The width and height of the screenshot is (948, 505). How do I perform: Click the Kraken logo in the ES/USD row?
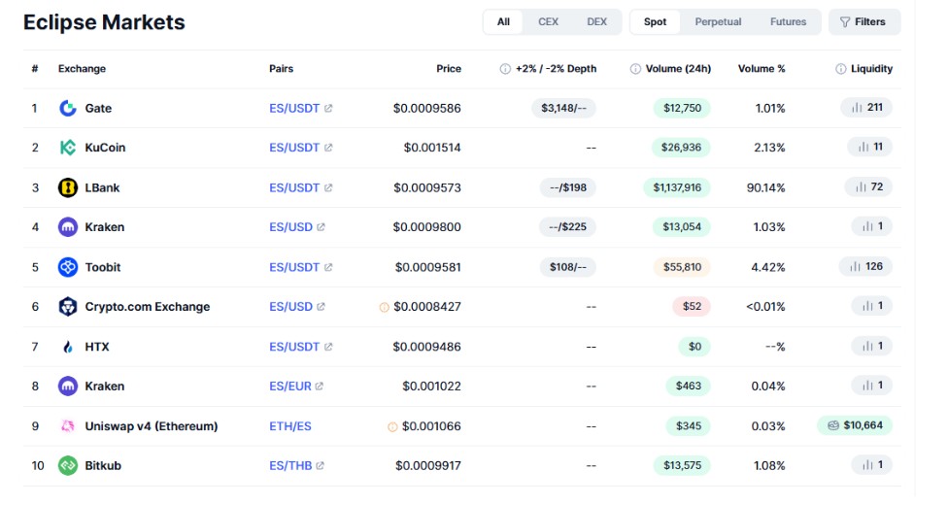pos(68,227)
